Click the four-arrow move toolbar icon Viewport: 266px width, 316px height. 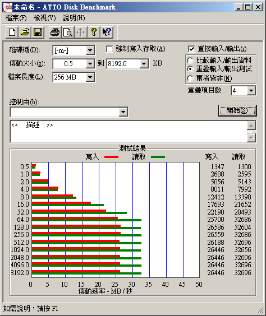coord(80,32)
